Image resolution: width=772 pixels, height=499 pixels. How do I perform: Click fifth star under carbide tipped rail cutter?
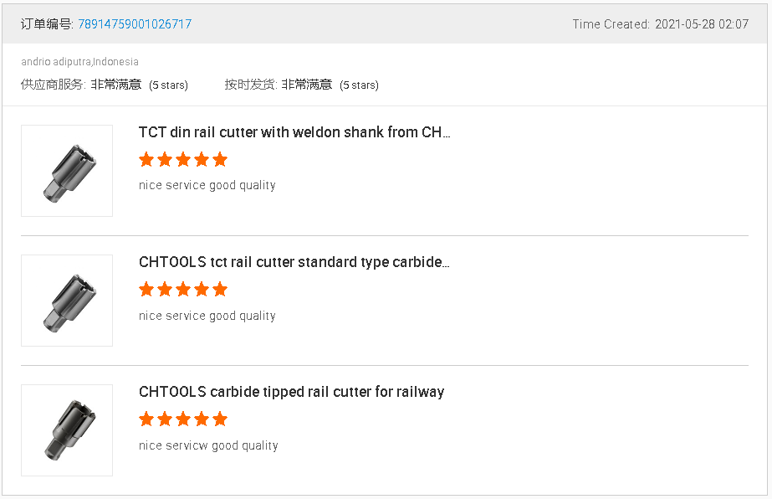[x=220, y=419]
